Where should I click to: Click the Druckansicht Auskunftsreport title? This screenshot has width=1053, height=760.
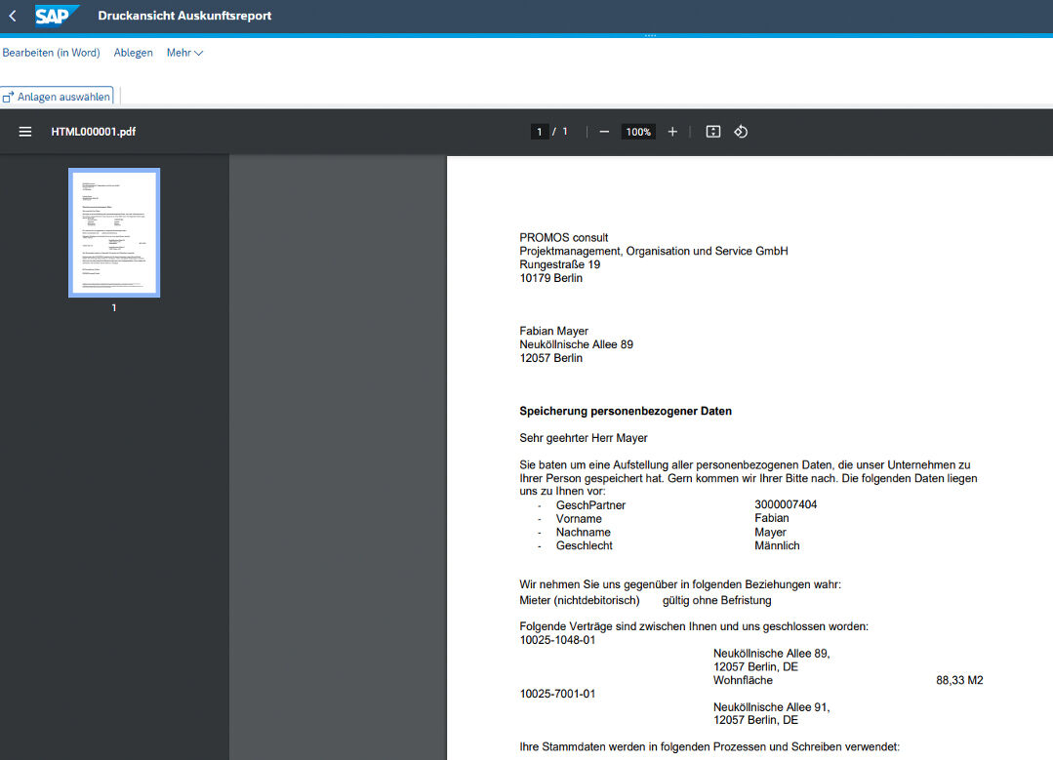184,16
